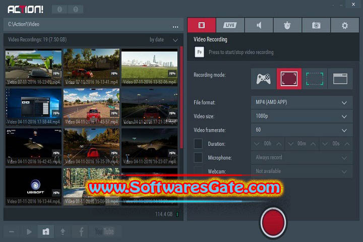The image size is (363, 242).
Task: Enable the Microphone checkbox
Action: coord(198,158)
